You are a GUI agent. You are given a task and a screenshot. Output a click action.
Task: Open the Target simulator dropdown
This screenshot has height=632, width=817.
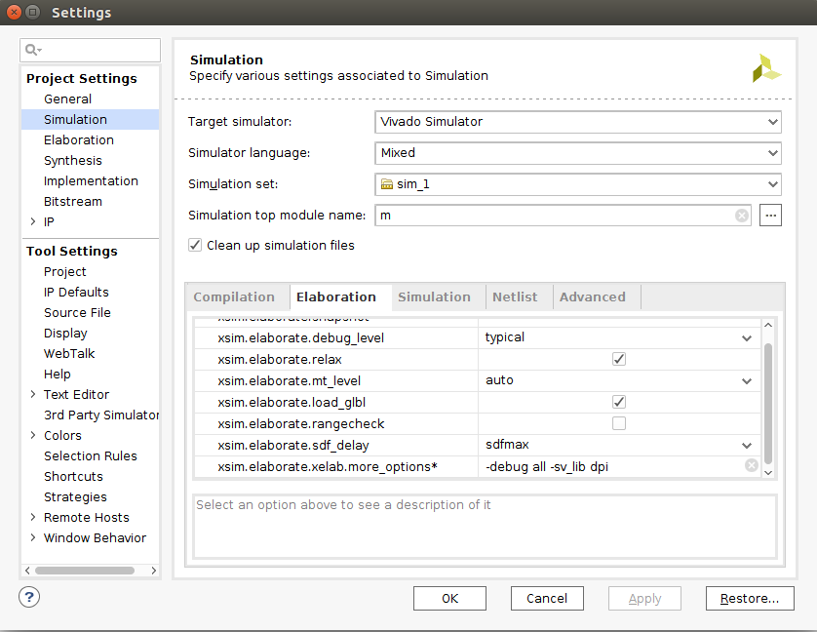[577, 122]
